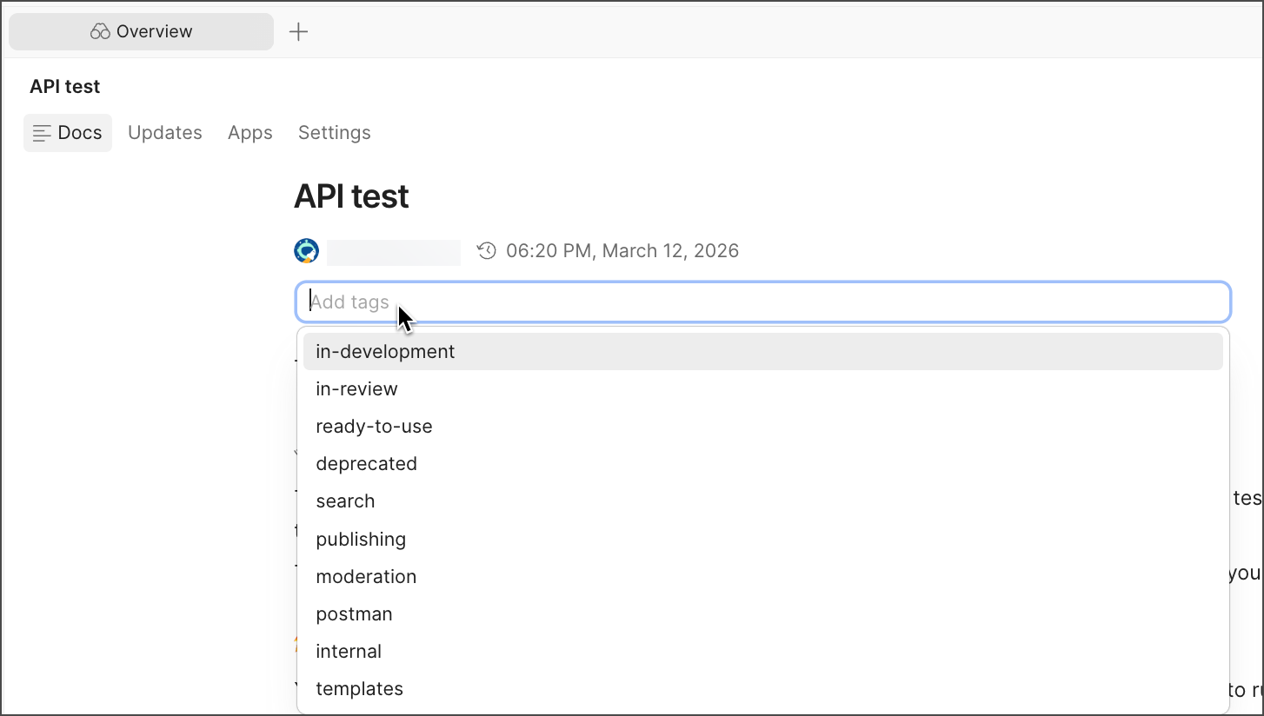This screenshot has height=716, width=1264.
Task: Open the Settings tab
Action: (x=334, y=133)
